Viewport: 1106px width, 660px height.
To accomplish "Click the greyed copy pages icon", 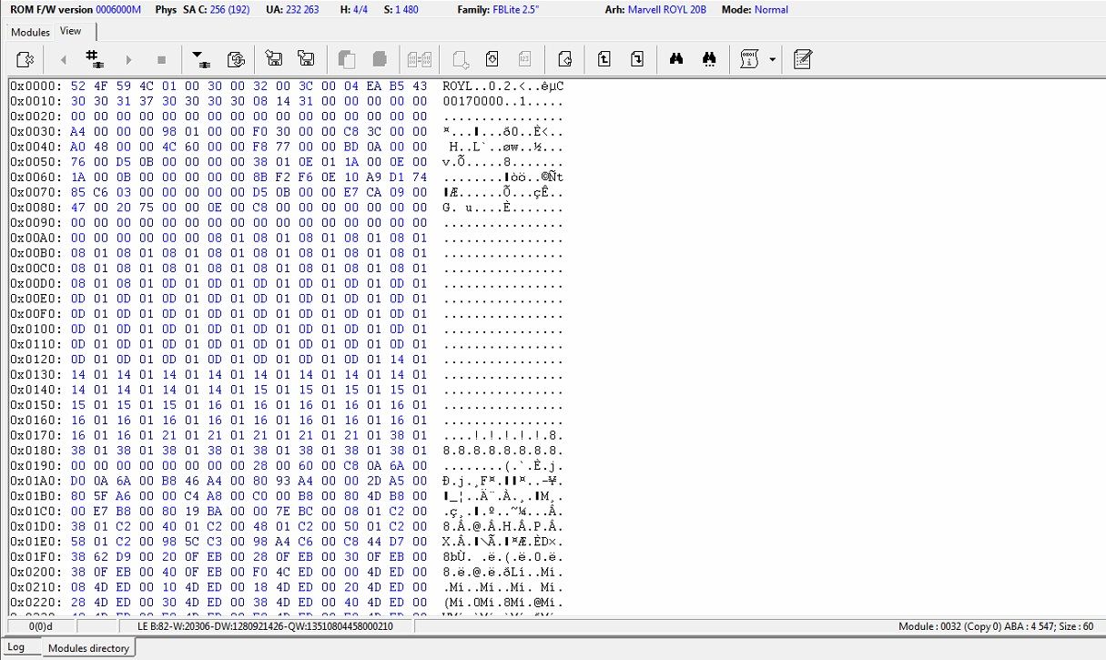I will click(346, 59).
